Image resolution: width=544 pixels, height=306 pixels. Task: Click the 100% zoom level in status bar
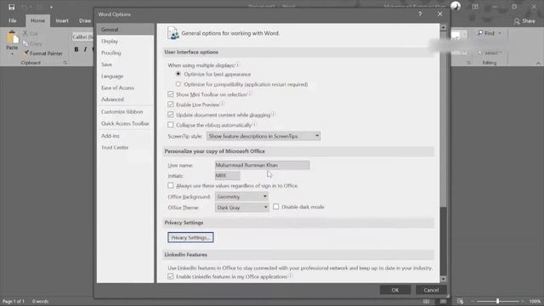[535, 302]
